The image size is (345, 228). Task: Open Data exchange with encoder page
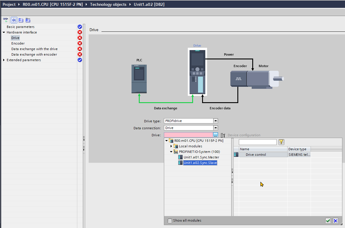(x=34, y=54)
